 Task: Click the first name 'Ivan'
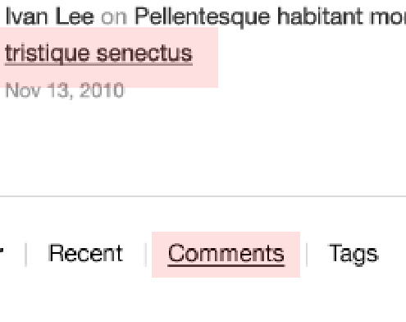click(x=27, y=17)
